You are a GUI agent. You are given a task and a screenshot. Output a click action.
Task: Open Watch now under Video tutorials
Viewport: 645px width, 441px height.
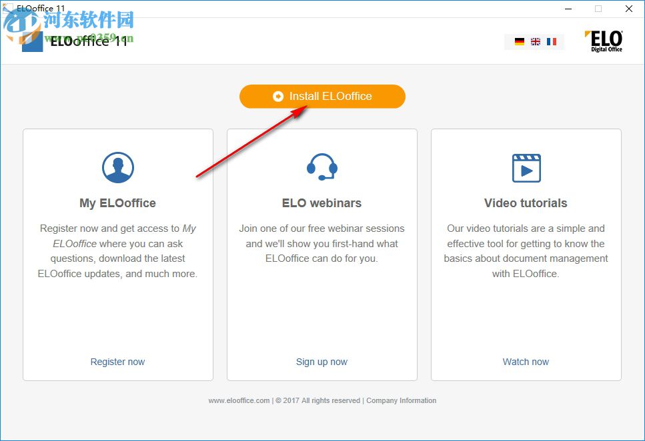click(x=526, y=362)
